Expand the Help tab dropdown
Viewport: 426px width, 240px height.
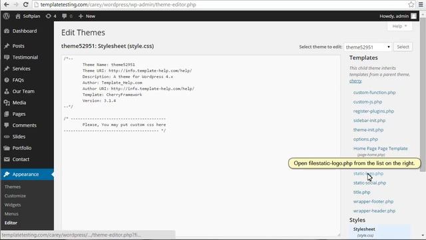pos(399,26)
